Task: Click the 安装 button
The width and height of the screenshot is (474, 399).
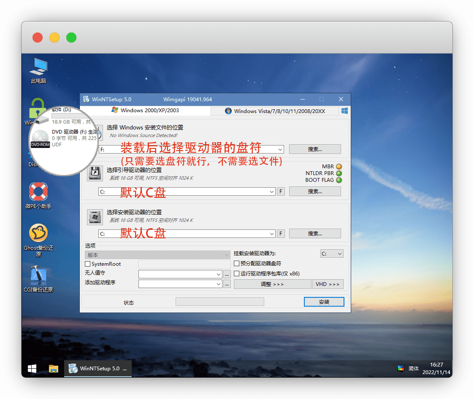Action: 324,302
